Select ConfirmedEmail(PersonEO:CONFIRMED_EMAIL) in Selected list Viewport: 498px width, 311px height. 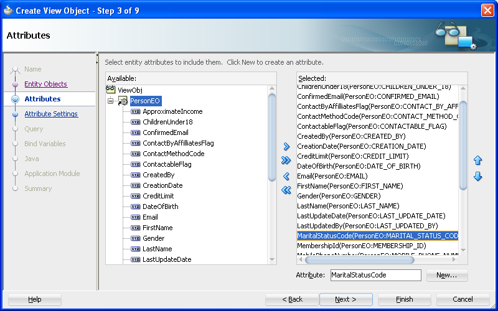tap(377, 96)
